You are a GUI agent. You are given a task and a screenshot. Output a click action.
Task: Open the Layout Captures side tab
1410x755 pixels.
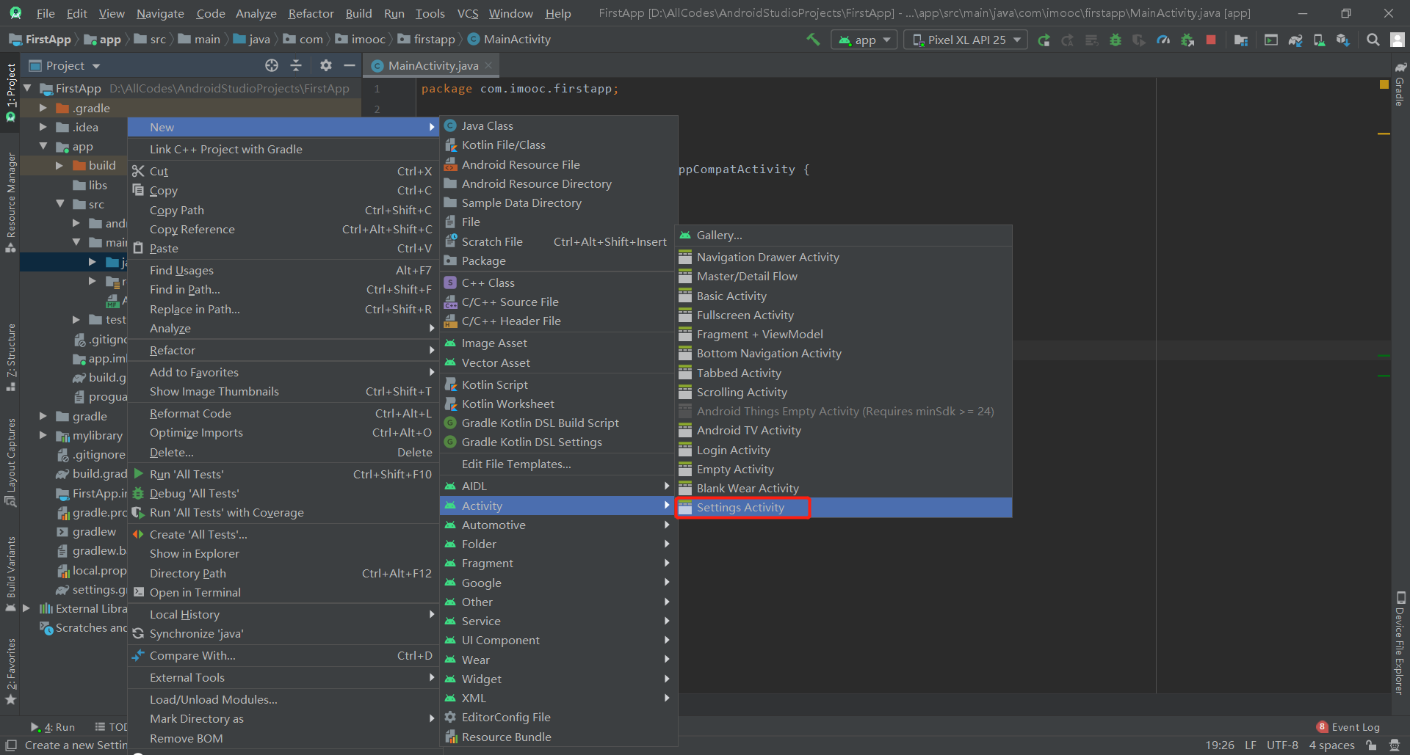pyautogui.click(x=10, y=462)
